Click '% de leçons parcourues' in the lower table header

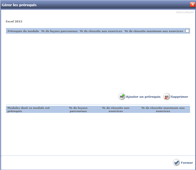click(x=78, y=109)
